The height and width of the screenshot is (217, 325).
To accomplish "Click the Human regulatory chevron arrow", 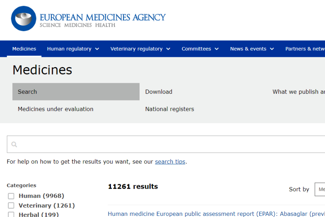I will 97,49.
